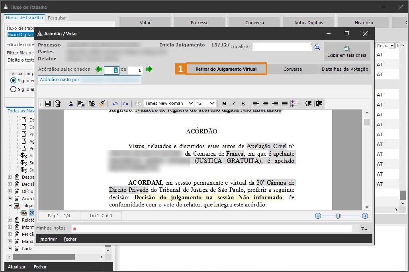409x272 pixels.
Task: Apply bold with the N button
Action: tap(224, 104)
